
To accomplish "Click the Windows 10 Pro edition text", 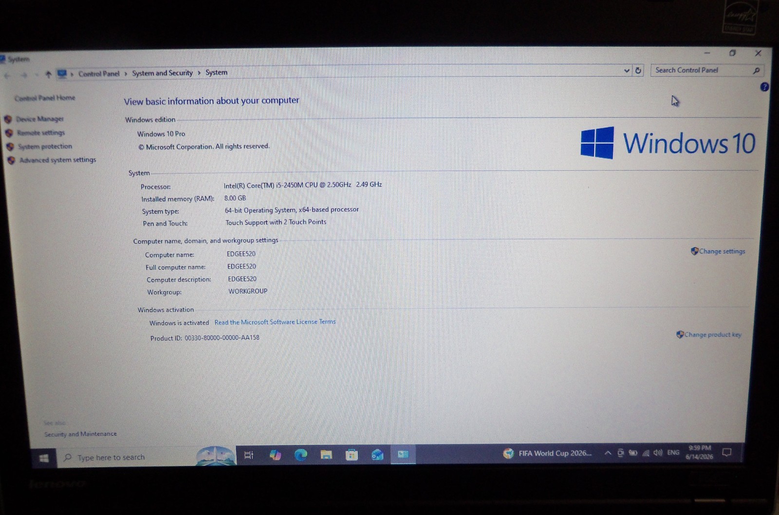I will [161, 134].
